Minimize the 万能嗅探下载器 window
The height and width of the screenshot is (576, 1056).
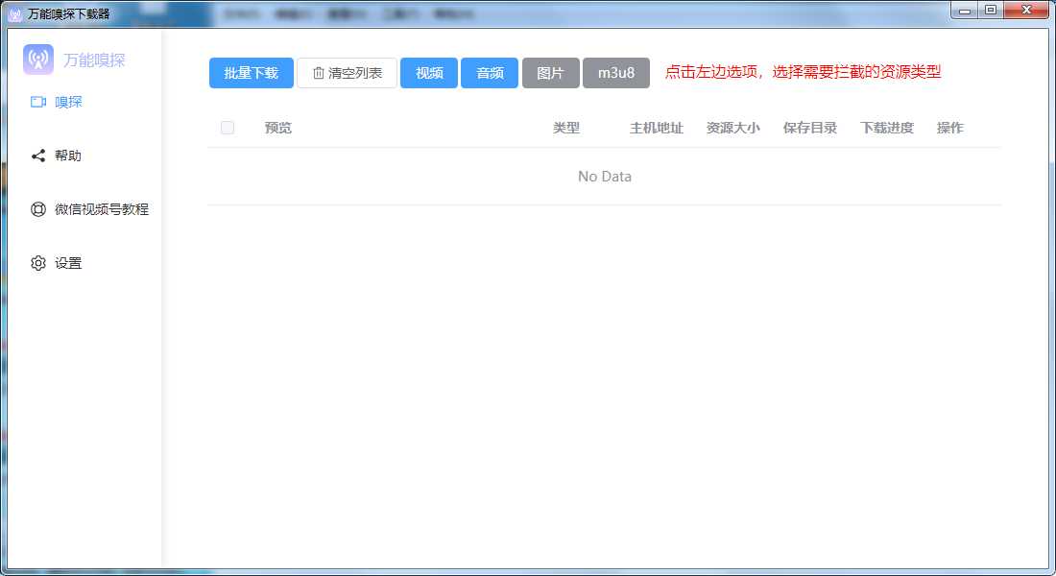pyautogui.click(x=966, y=10)
